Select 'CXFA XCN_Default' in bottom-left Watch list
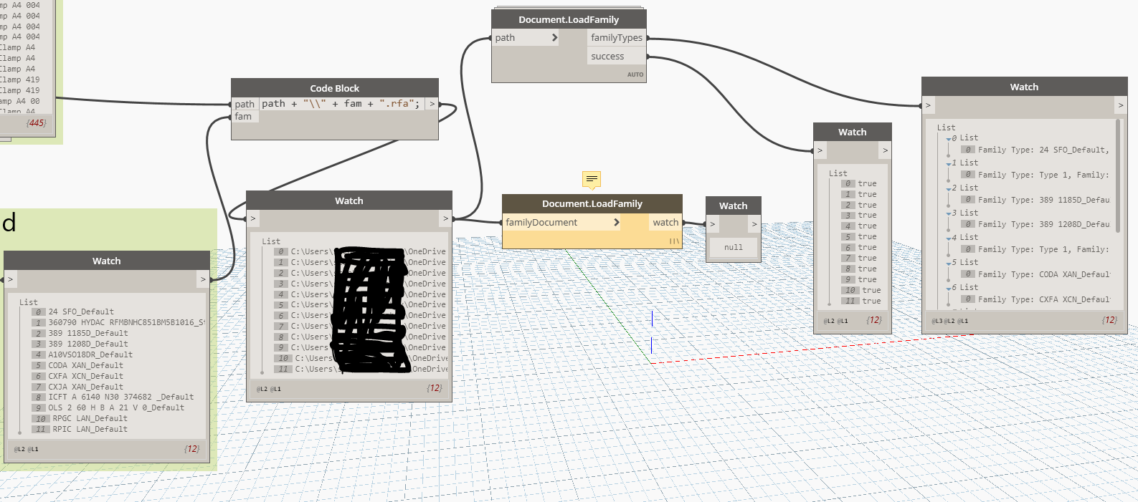 85,376
